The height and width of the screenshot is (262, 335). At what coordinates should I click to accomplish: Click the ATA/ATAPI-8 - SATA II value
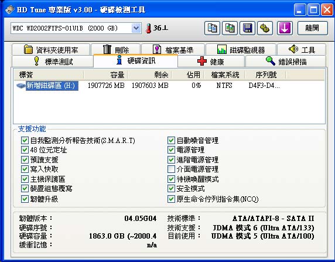click(274, 219)
